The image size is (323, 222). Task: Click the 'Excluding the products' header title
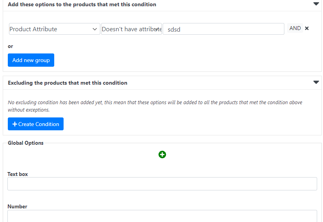(x=67, y=83)
